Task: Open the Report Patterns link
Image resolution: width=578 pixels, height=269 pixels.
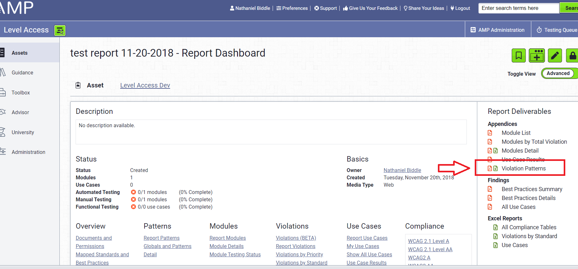Action: coord(161,238)
